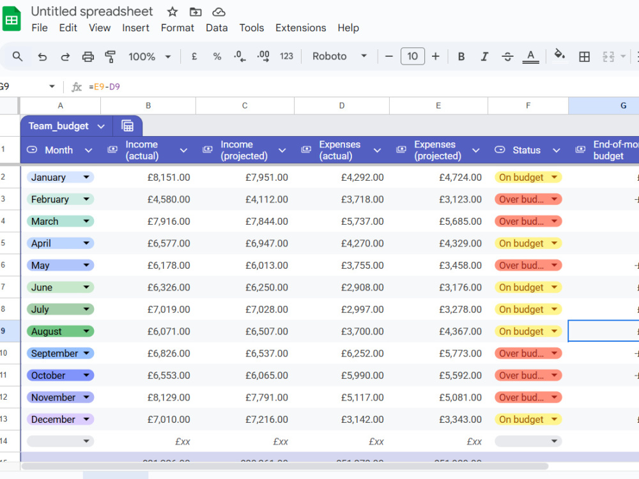This screenshot has width=639, height=479.
Task: Open the Extensions menu
Action: click(x=301, y=27)
